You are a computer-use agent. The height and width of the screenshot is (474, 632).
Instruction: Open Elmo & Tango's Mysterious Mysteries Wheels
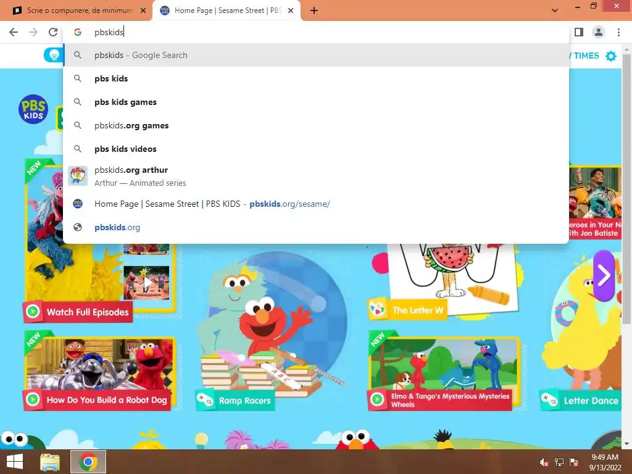pos(450,400)
